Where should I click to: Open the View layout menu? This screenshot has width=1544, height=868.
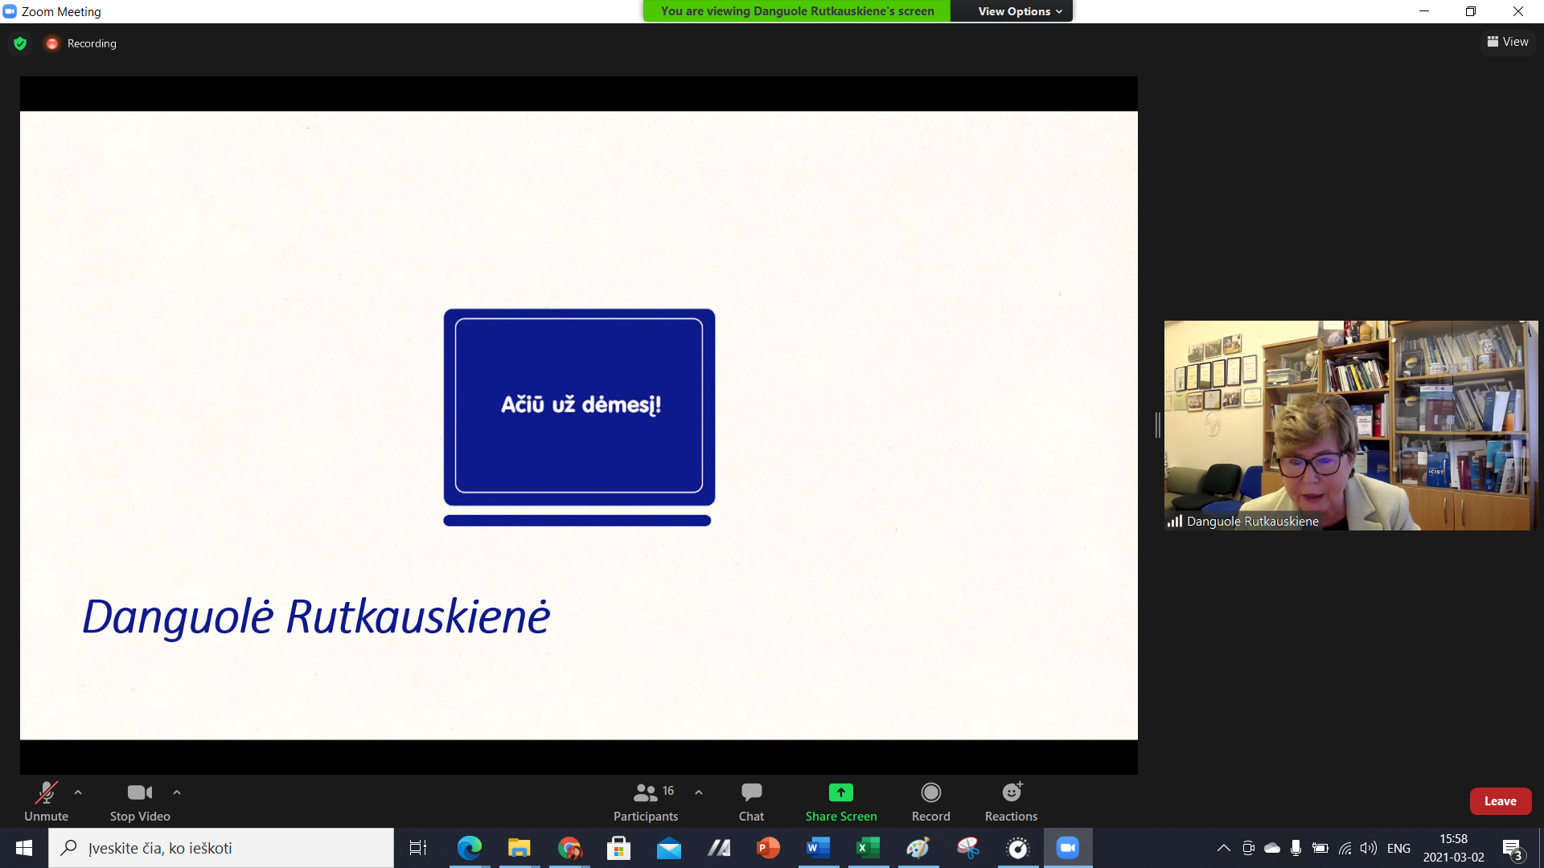[1508, 42]
